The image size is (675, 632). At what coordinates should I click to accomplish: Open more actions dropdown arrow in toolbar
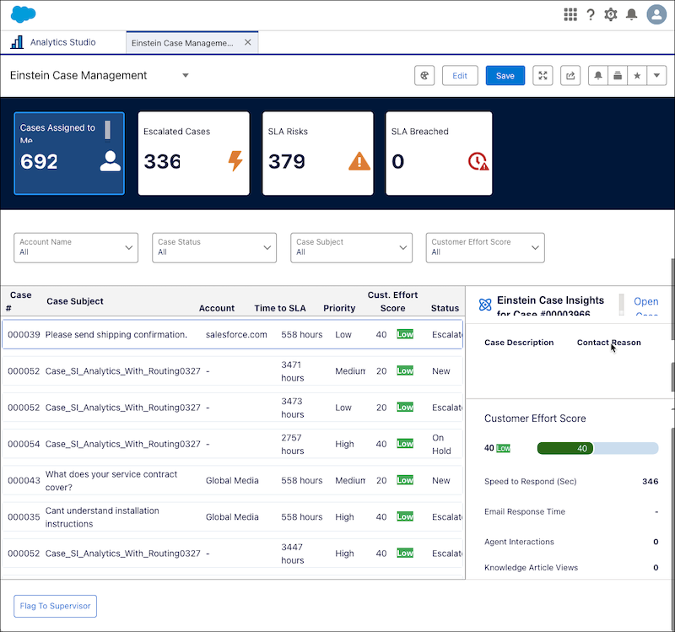click(x=656, y=76)
